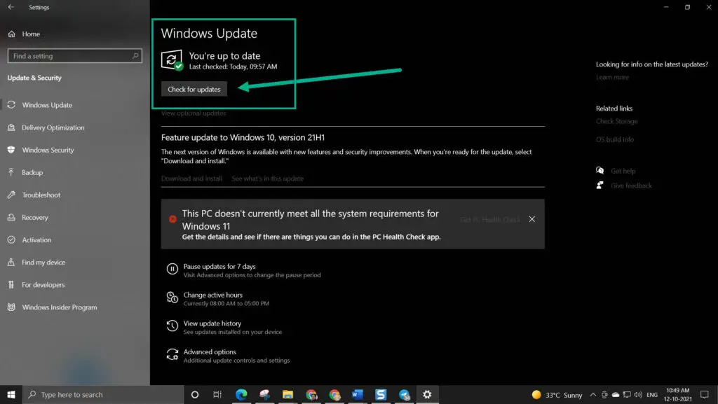This screenshot has width=718, height=404.
Task: Open Delivery Optimization settings
Action: pyautogui.click(x=53, y=127)
